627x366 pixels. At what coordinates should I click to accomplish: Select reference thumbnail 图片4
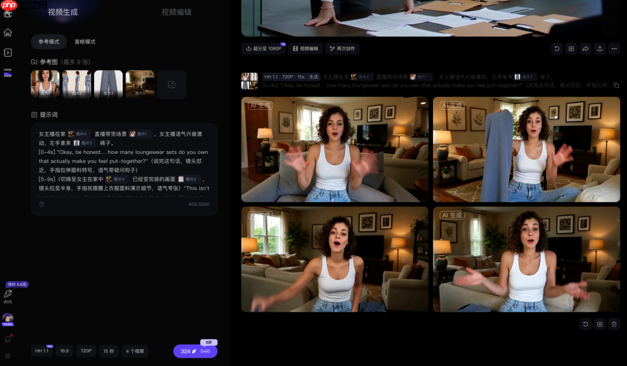tap(140, 84)
